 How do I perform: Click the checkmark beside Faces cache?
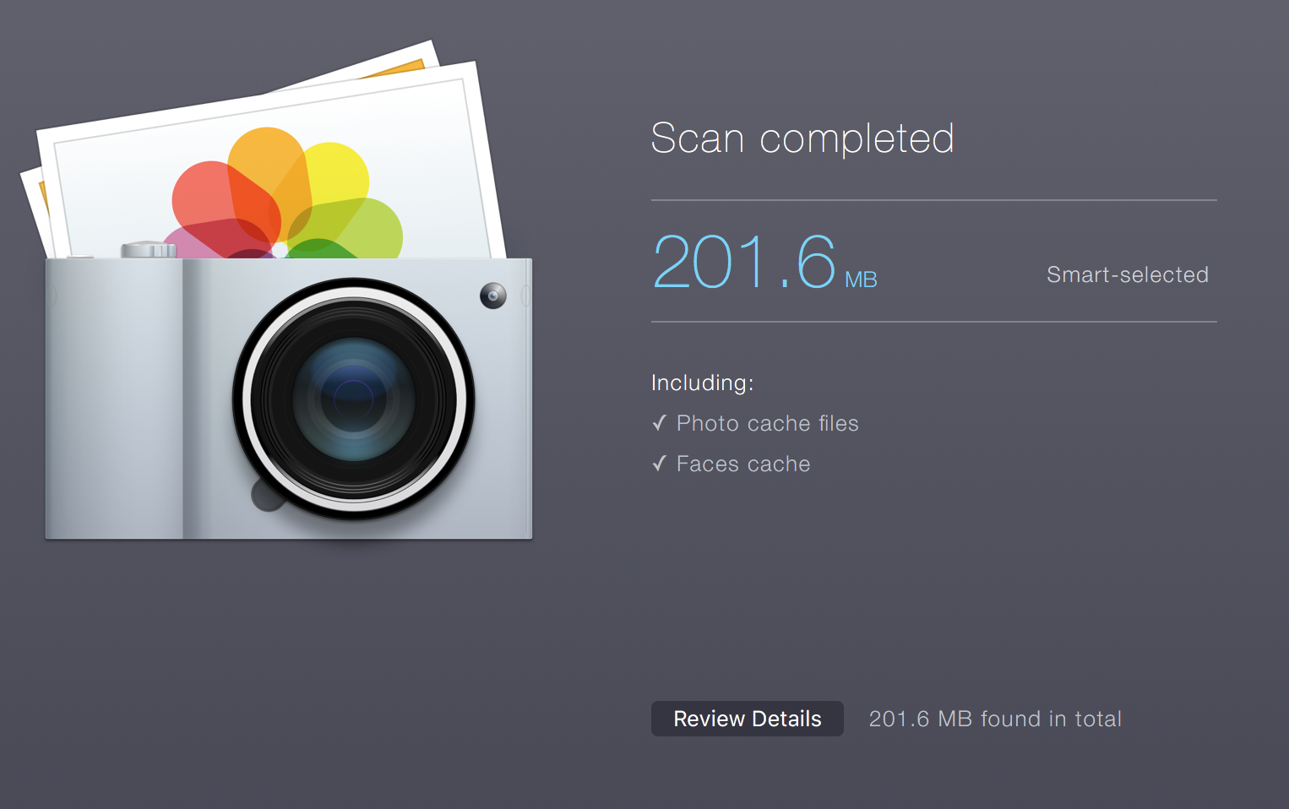pyautogui.click(x=660, y=464)
